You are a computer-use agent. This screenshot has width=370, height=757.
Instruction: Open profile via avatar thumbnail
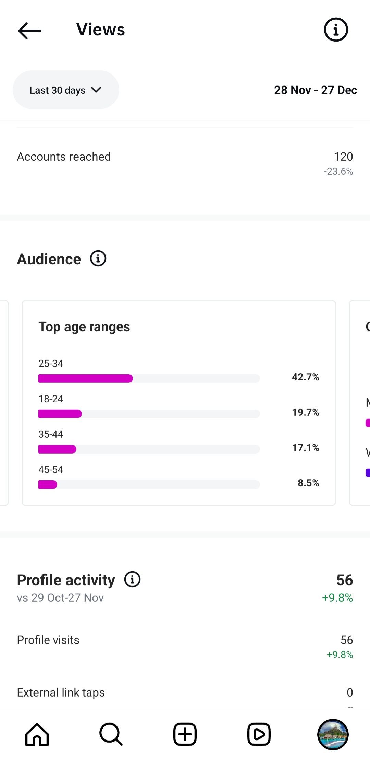point(333,734)
